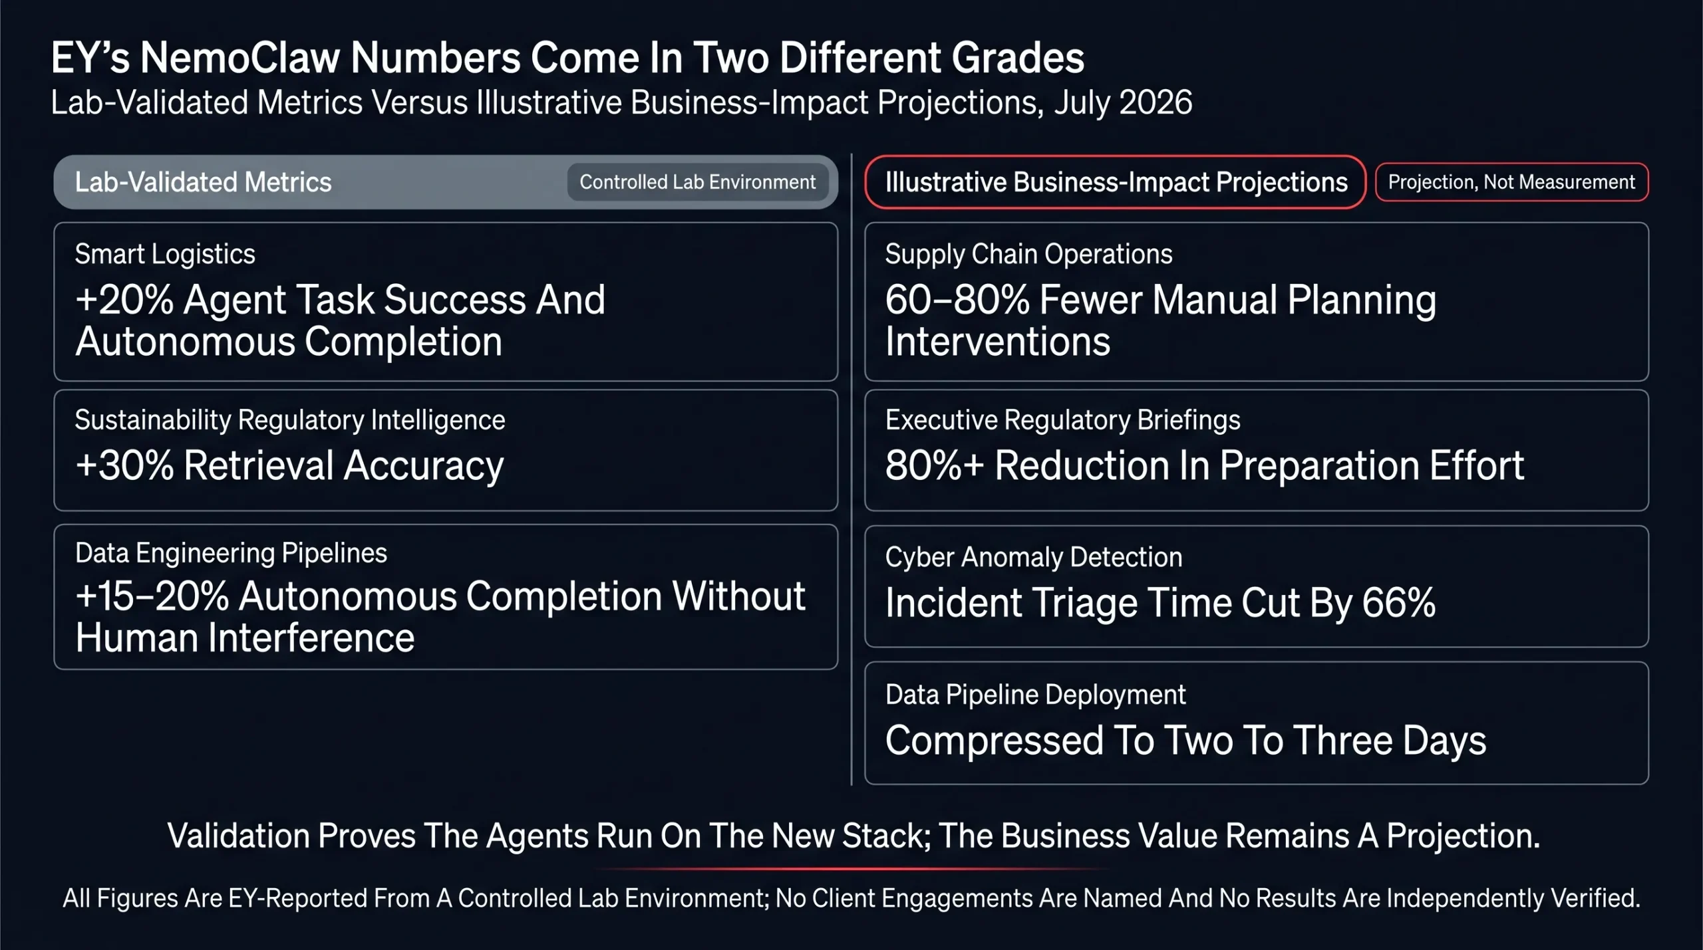
Task: Click the Data Pipeline Deployment card
Action: tap(1256, 723)
